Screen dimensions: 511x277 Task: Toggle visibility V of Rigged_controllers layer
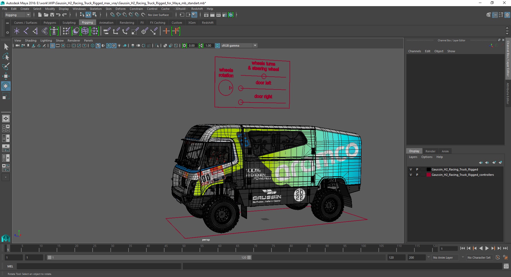click(x=411, y=175)
